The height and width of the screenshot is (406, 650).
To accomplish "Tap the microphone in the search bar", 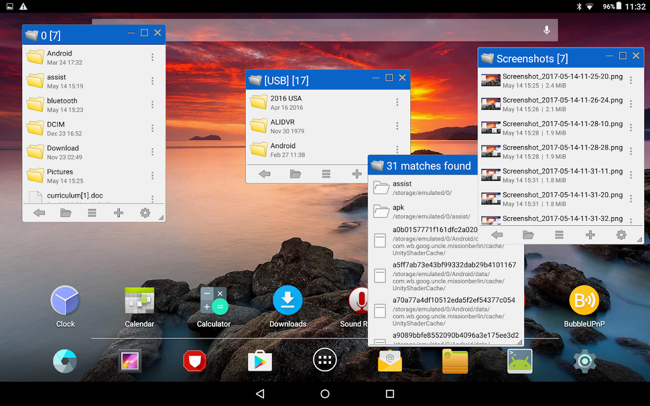I will (547, 30).
